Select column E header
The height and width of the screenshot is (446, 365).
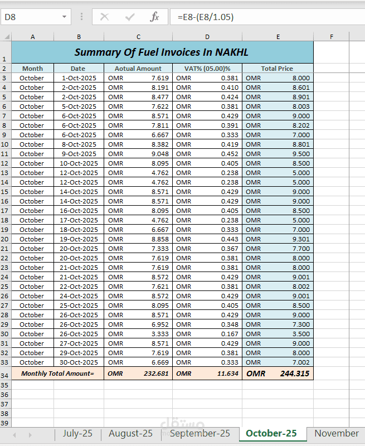point(278,37)
